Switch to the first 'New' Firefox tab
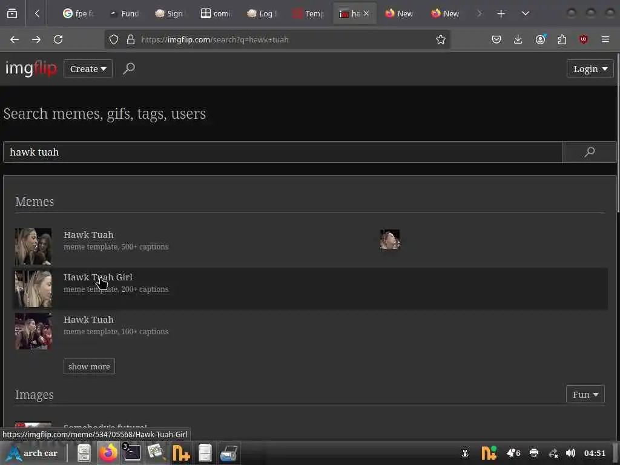620x465 pixels. coord(400,14)
